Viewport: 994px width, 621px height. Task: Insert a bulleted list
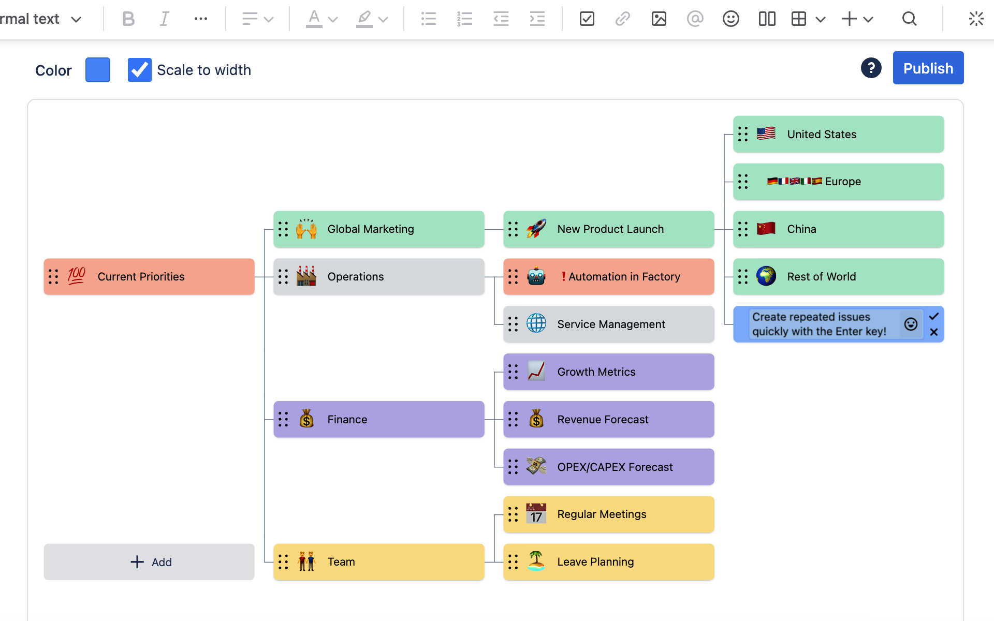(x=429, y=19)
